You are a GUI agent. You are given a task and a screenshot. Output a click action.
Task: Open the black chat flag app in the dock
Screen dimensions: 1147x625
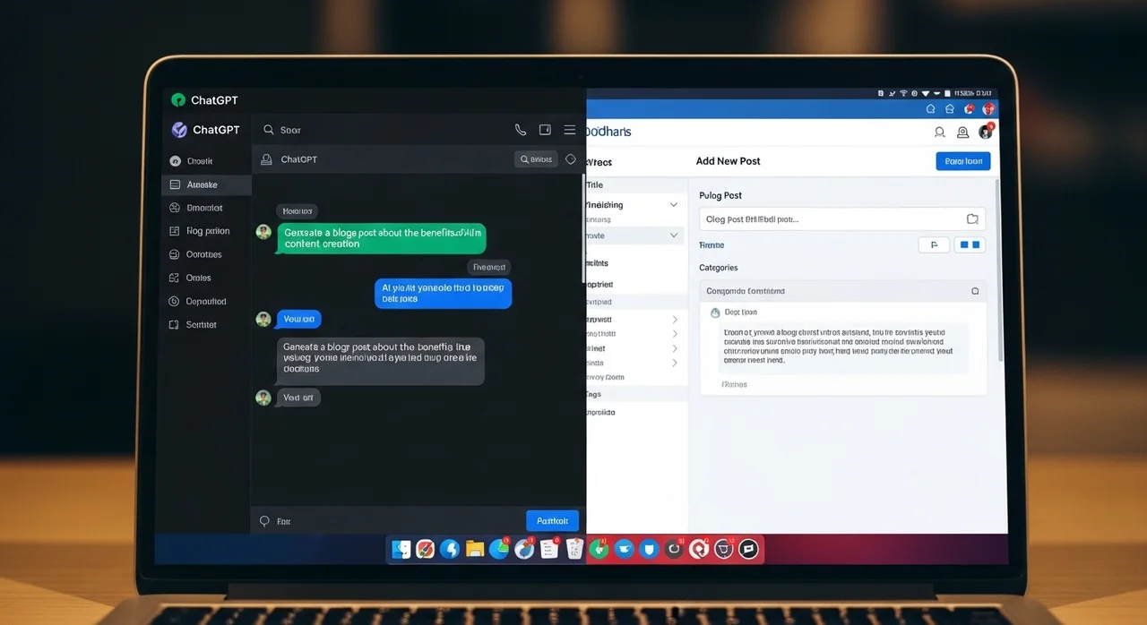click(x=748, y=549)
